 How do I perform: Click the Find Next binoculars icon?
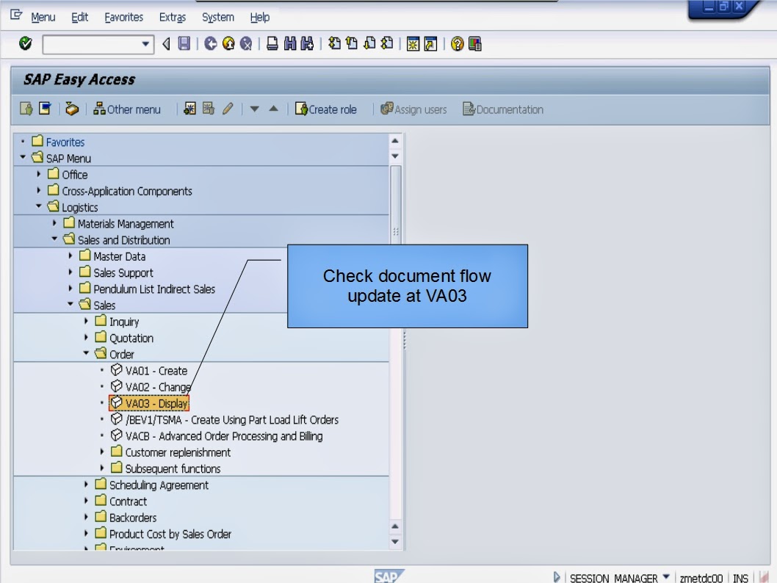[x=307, y=43]
